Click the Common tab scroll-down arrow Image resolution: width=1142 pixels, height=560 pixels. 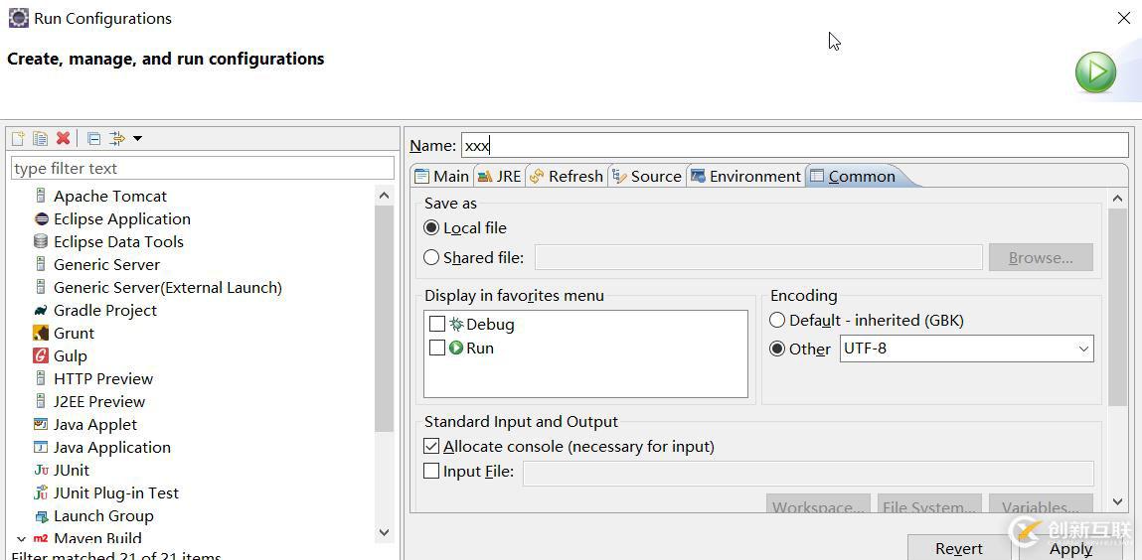pyautogui.click(x=1118, y=501)
